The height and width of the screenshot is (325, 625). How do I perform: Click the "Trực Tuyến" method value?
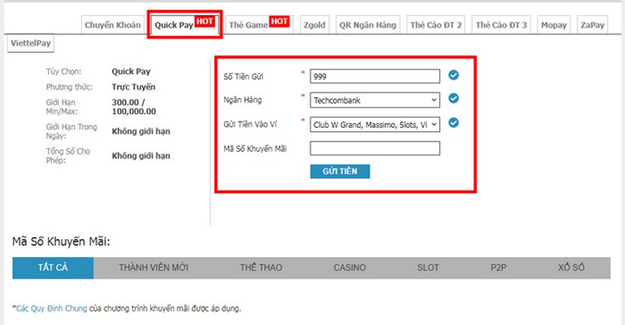click(134, 87)
